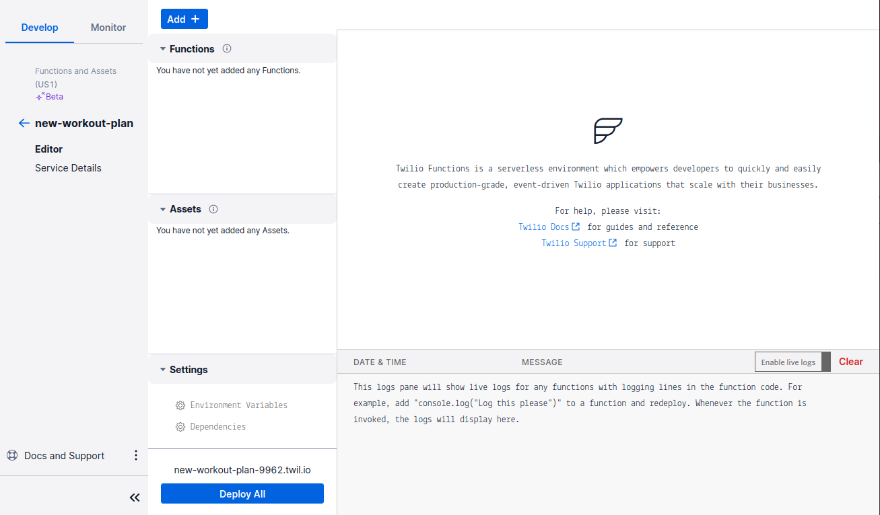Click the Settings section heading
The width and height of the screenshot is (880, 515).
189,370
